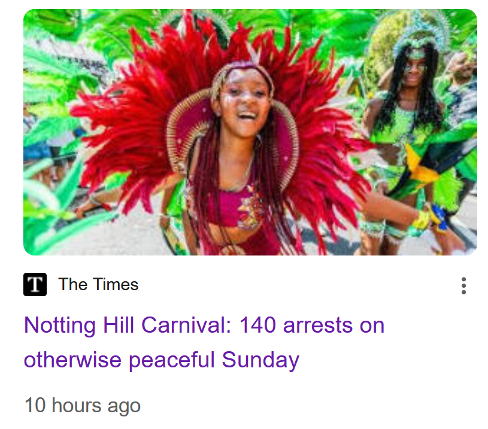Click the word "Carnival" in the headline
488x429 pixels.
pyautogui.click(x=186, y=325)
